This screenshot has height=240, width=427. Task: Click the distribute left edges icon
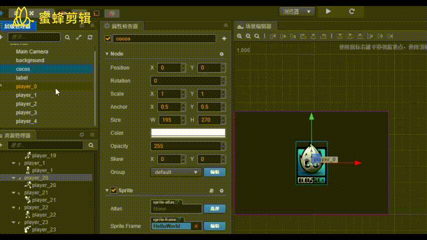tap(370, 36)
